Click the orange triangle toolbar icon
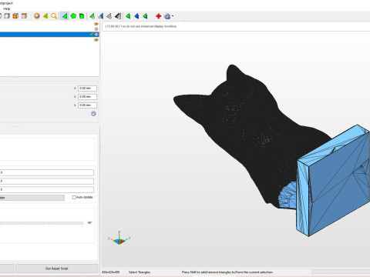 45,16
